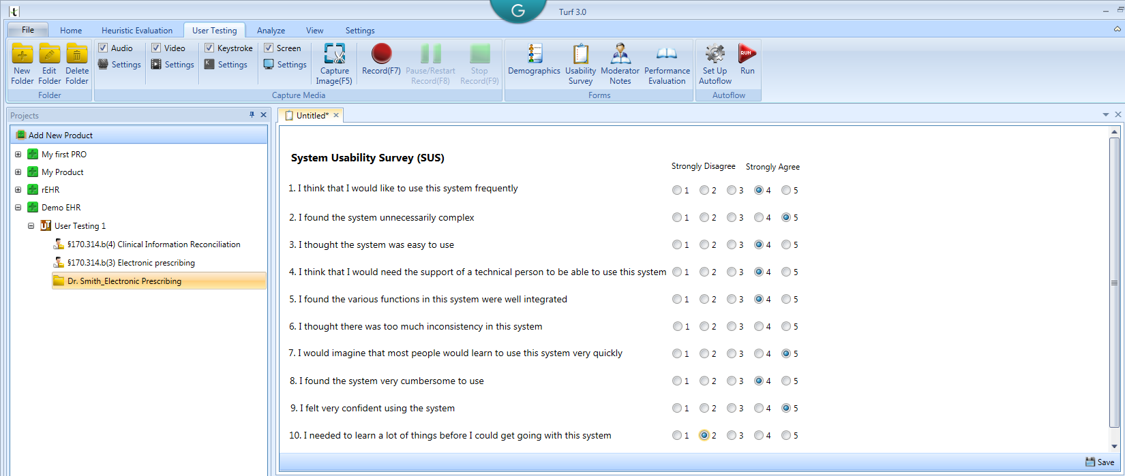Click Set Up Autoflow
Viewport: 1125px width, 476px height.
pyautogui.click(x=715, y=63)
